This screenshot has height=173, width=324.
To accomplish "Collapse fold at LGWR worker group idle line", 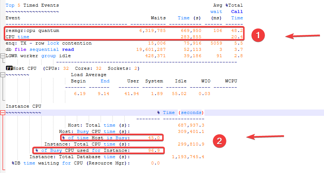I will click(x=3, y=56).
